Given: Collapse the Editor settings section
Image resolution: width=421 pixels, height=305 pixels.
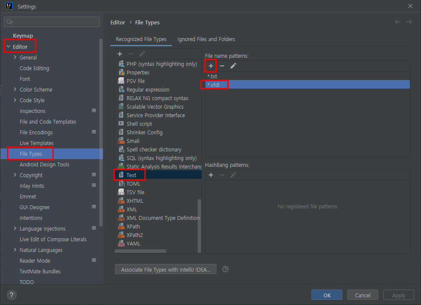Looking at the screenshot, I should pyautogui.click(x=8, y=47).
